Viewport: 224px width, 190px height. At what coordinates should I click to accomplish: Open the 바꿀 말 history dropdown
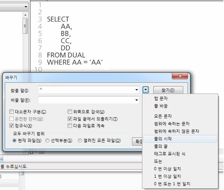click(137, 100)
